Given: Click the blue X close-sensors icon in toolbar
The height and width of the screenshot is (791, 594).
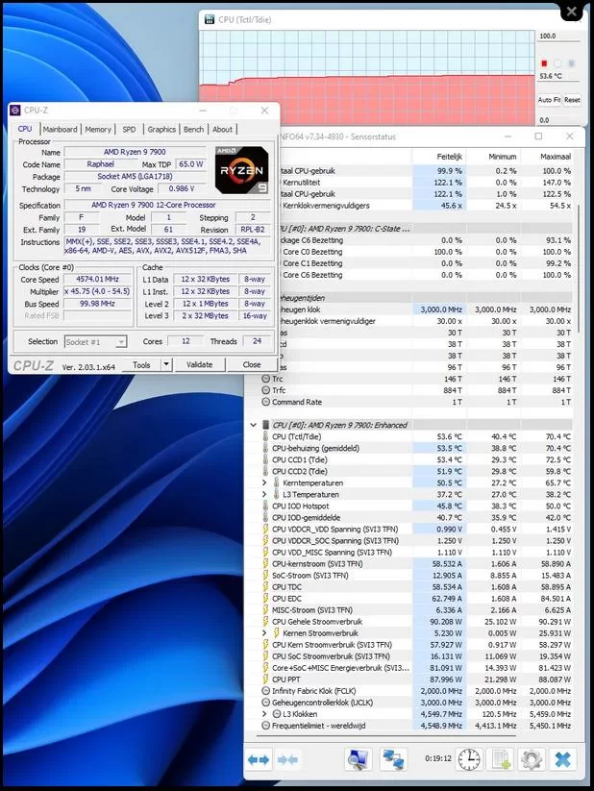Looking at the screenshot, I should pyautogui.click(x=562, y=759).
